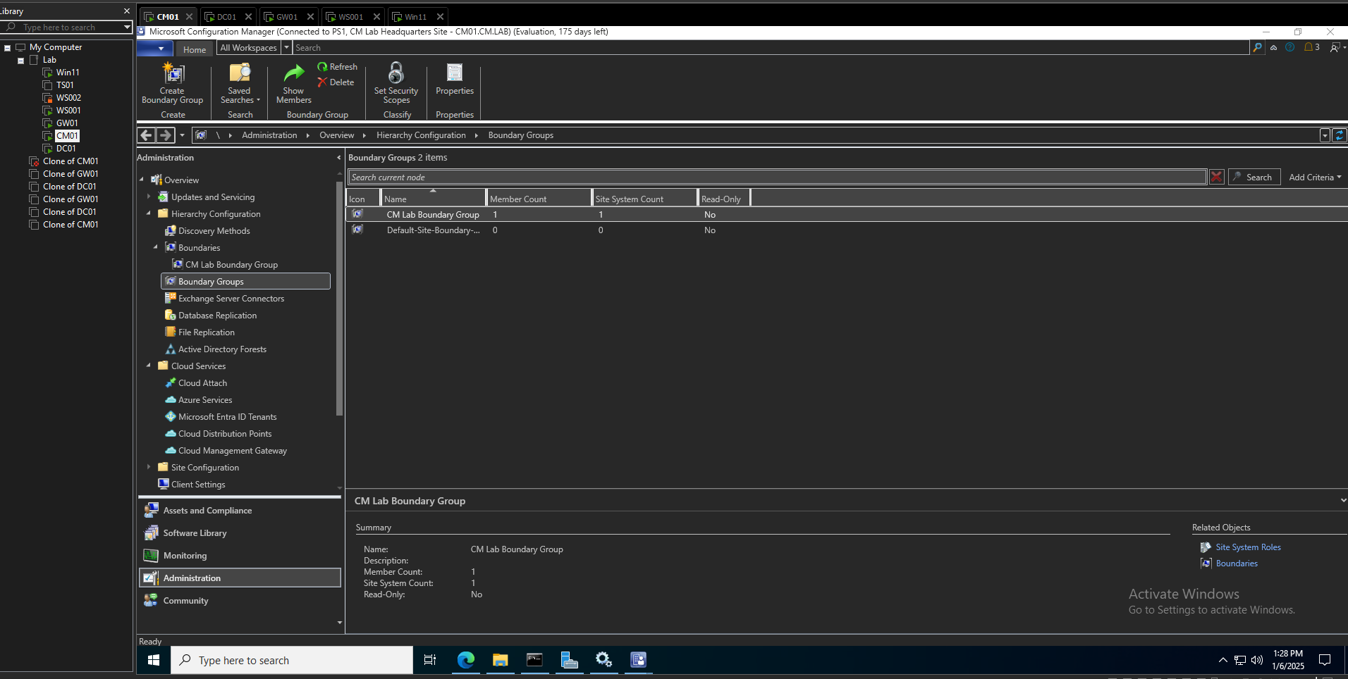1348x679 pixels.
Task: Open Properties from the ribbon
Action: [455, 80]
